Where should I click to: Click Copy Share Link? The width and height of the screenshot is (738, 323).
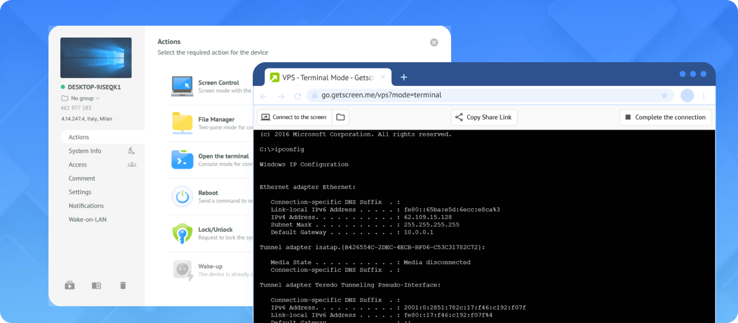[x=484, y=117]
